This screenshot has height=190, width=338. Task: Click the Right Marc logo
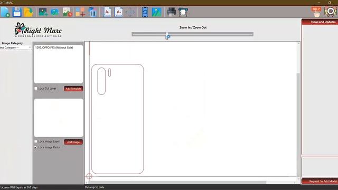(x=38, y=30)
